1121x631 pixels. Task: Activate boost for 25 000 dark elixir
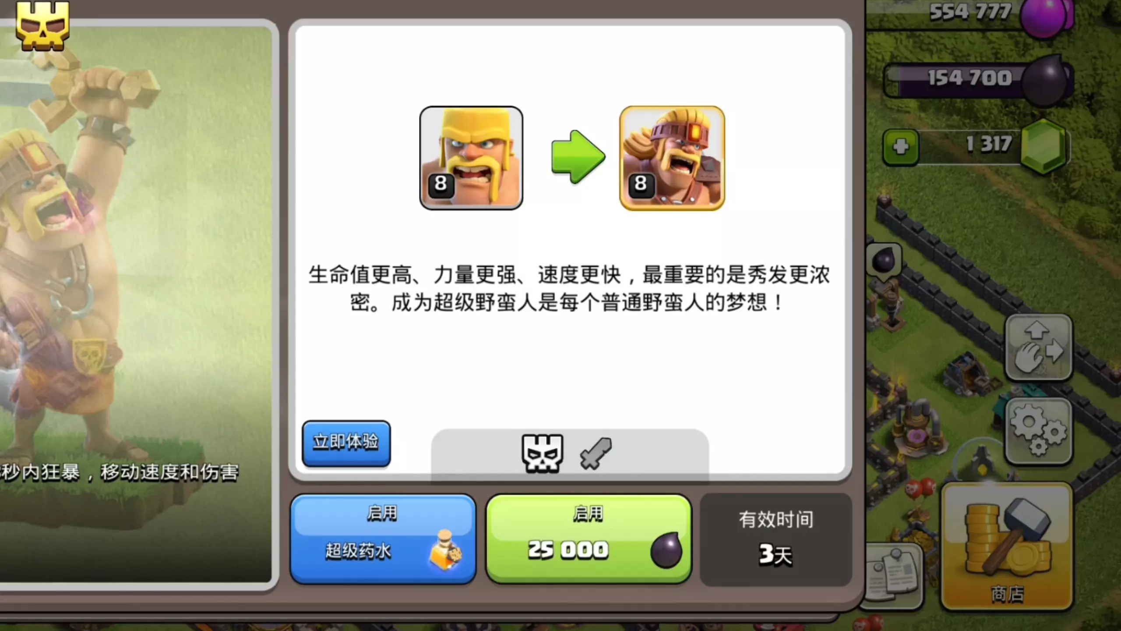pyautogui.click(x=589, y=539)
